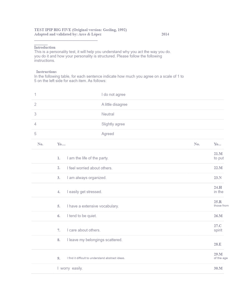The height and width of the screenshot is (305, 229).
Task: Click item 'I have a extensive vocabulary'
Action: click(x=93, y=206)
